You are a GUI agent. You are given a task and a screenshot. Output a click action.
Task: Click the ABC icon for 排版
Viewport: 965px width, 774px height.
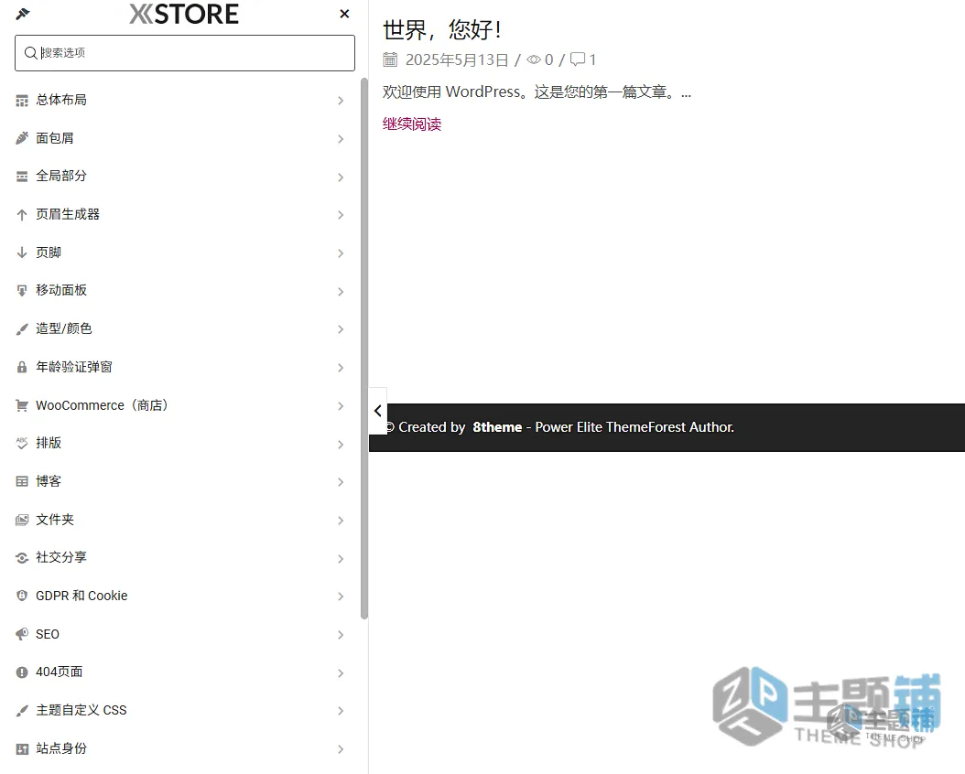click(x=22, y=443)
